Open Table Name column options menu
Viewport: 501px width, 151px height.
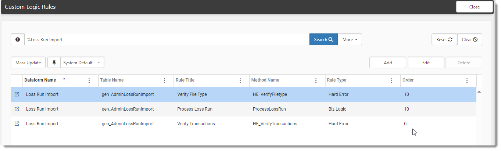tap(164, 80)
